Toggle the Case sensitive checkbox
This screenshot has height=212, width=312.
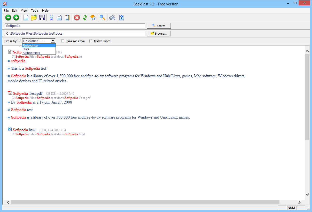pos(63,41)
